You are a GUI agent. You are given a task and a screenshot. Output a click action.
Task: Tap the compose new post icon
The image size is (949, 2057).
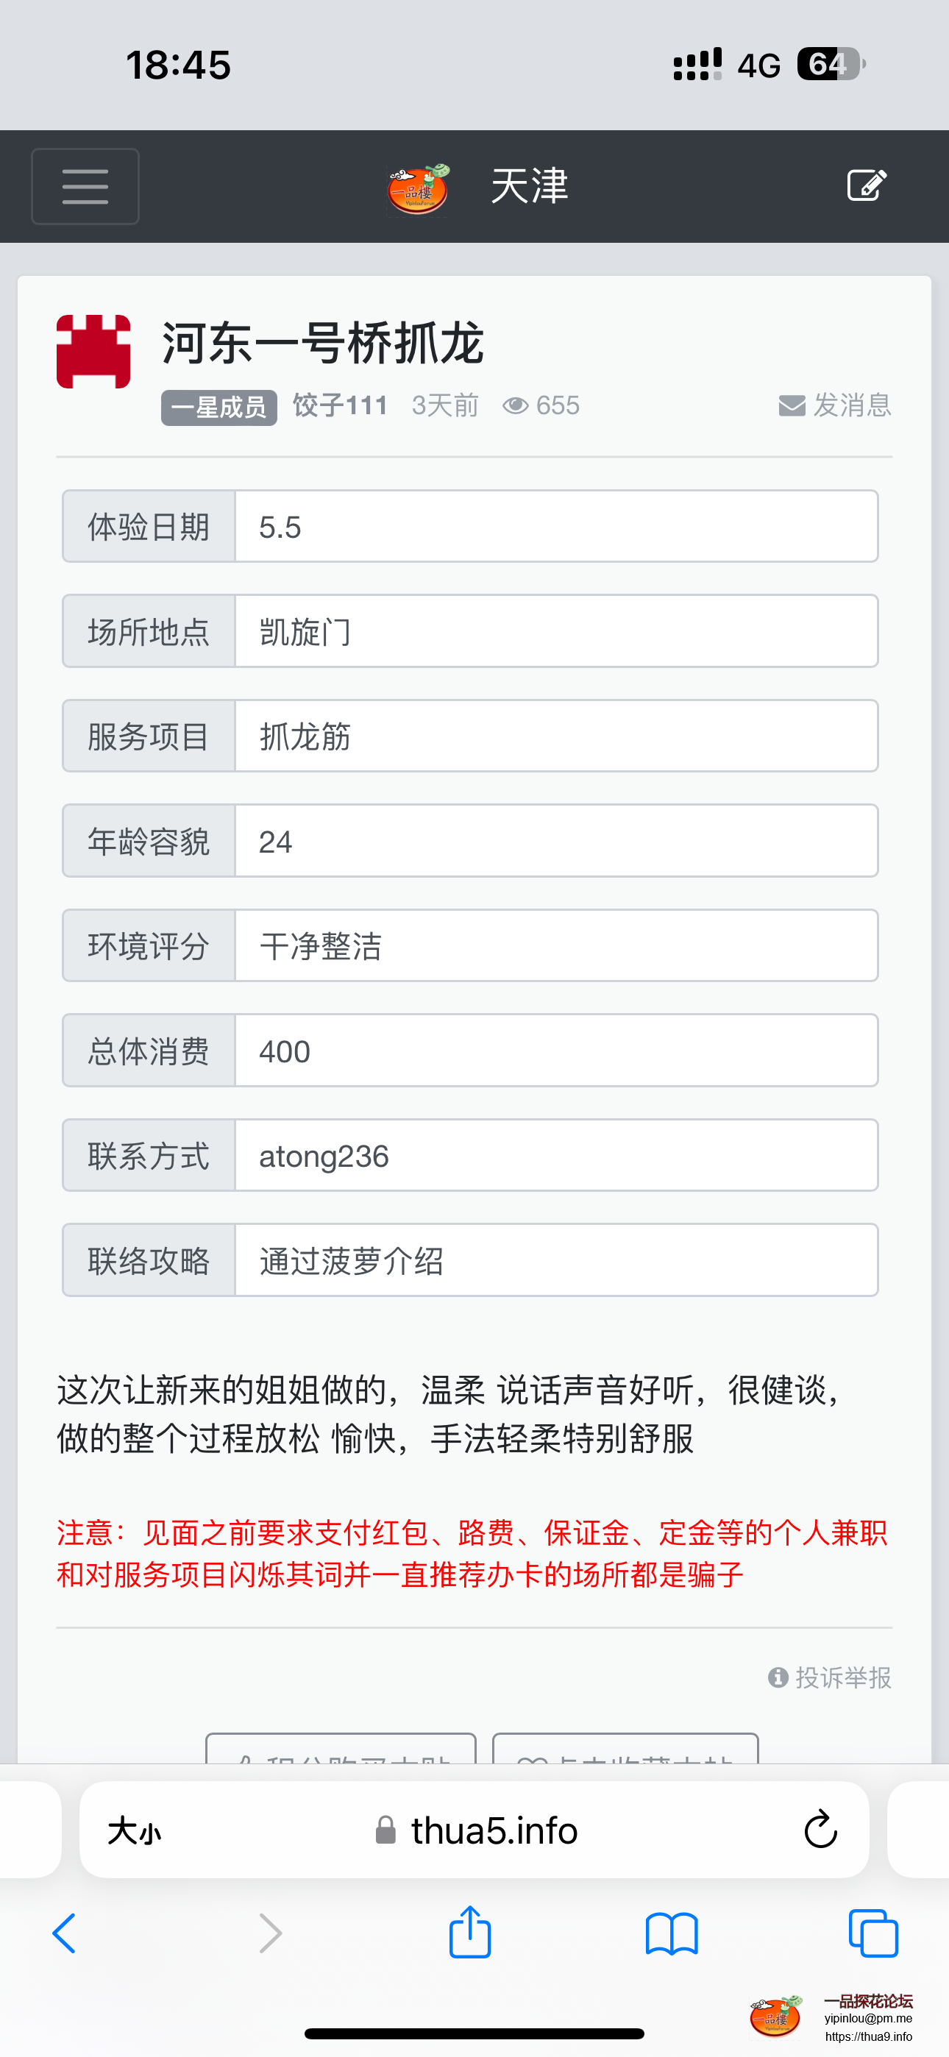866,185
